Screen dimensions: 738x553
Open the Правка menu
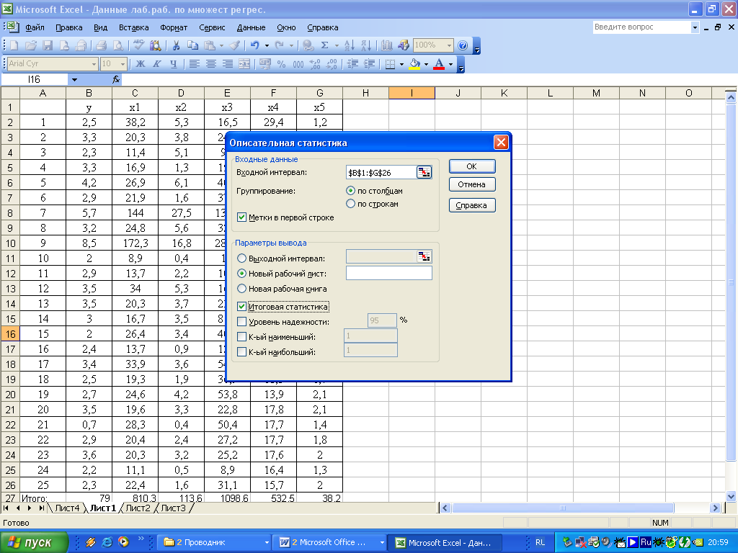(68, 27)
